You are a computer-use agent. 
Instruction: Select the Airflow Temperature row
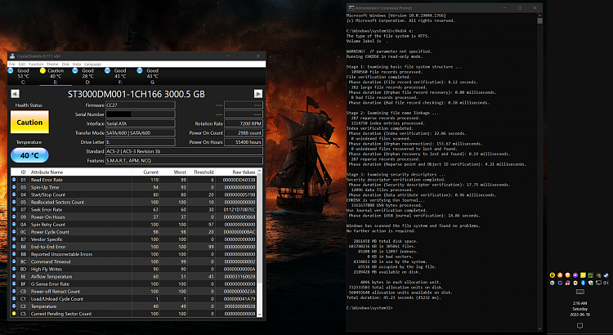point(134,276)
